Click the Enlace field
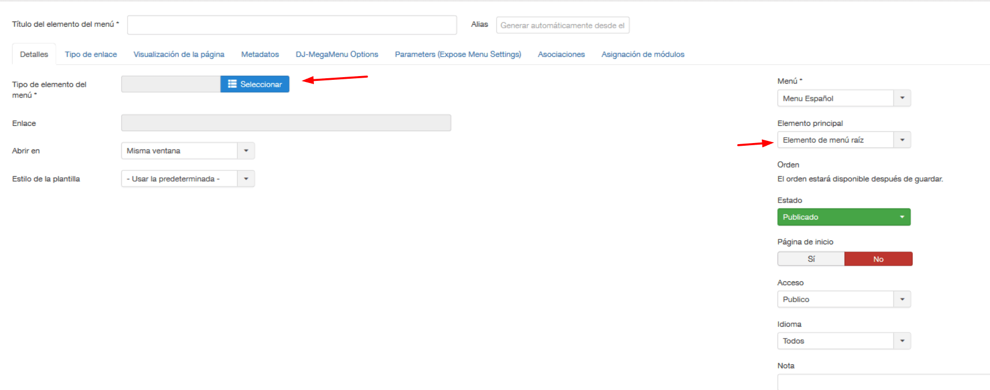990x390 pixels. tap(286, 123)
